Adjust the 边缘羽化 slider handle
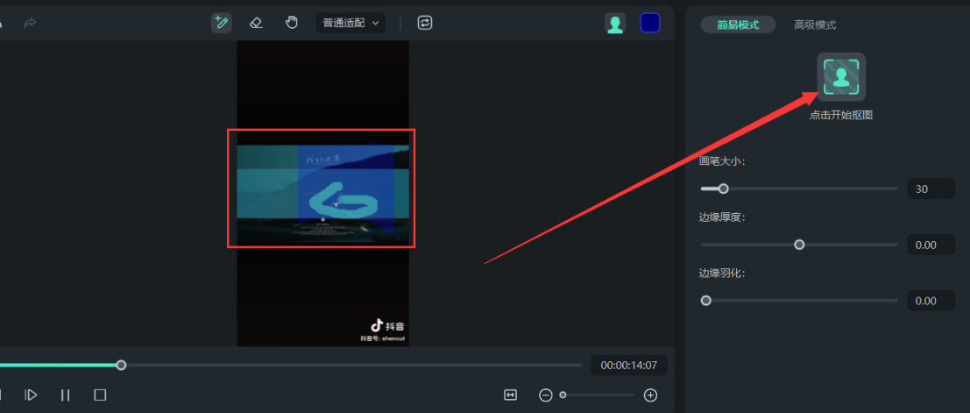Viewport: 970px width, 413px height. pos(706,301)
